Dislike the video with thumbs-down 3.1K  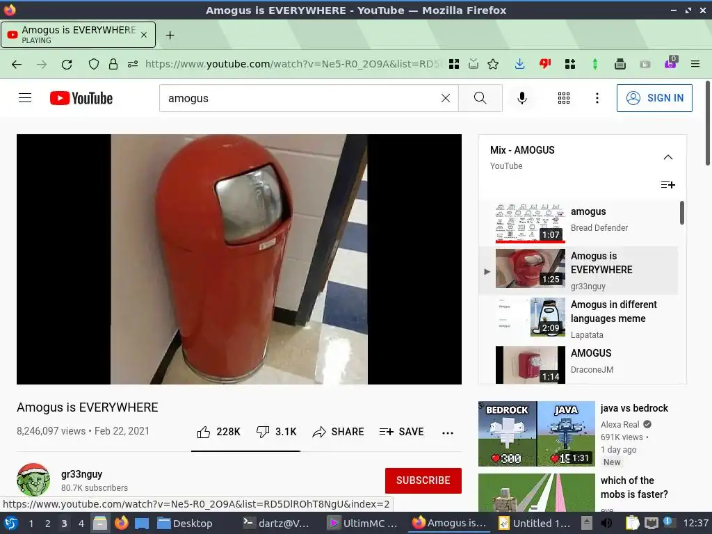(277, 432)
